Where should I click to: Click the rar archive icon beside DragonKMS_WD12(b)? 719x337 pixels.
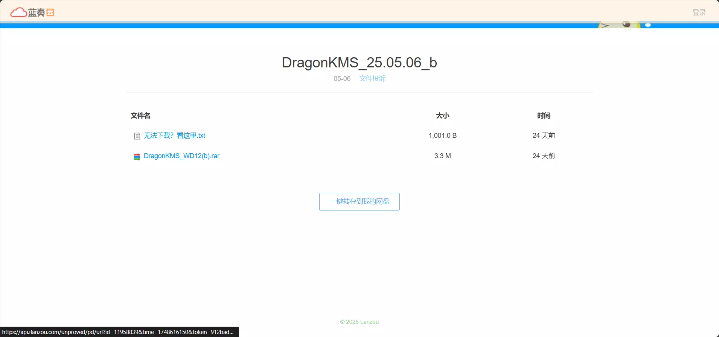click(x=137, y=157)
